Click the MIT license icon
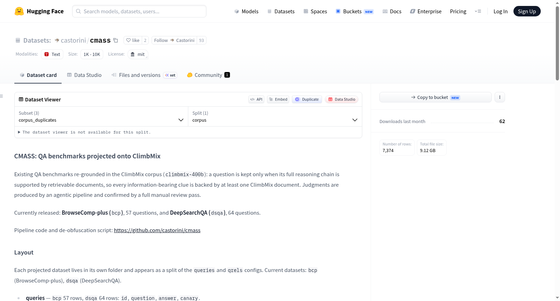The height and width of the screenshot is (301, 560). 133,54
